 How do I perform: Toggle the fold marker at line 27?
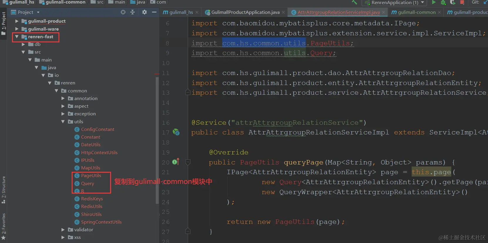188,232
